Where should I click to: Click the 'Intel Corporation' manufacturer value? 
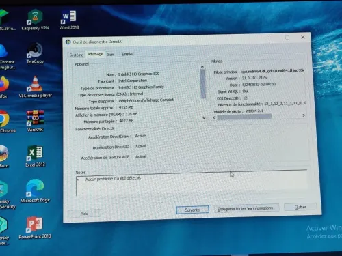(x=133, y=81)
